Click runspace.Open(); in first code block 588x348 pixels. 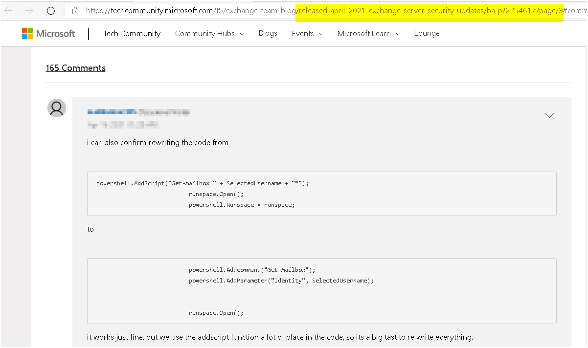point(216,194)
